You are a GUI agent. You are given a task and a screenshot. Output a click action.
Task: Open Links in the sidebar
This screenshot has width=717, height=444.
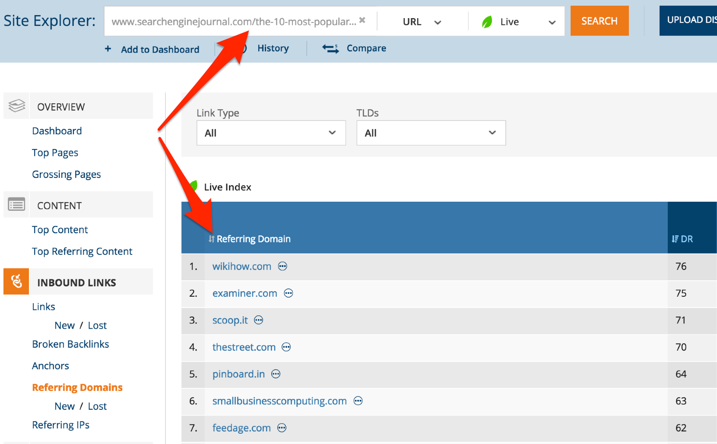click(x=44, y=307)
